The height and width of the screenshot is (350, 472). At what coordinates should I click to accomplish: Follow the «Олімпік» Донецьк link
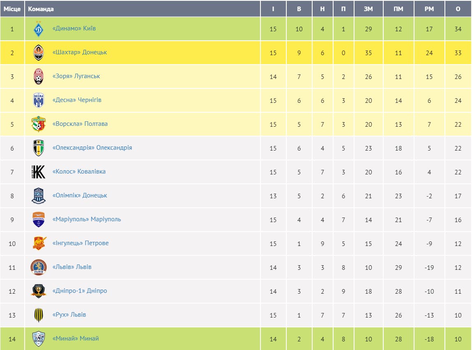[x=80, y=195]
